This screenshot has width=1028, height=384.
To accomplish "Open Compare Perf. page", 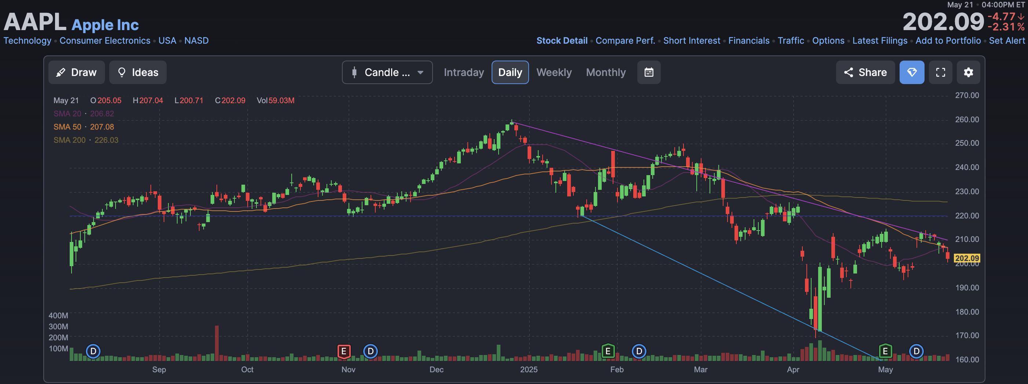I will pyautogui.click(x=625, y=41).
